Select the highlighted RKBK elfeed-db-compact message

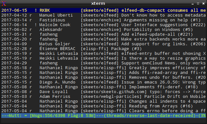pyautogui.click(x=103, y=10)
